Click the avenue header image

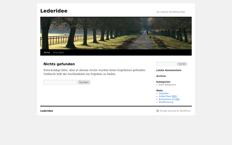116,33
